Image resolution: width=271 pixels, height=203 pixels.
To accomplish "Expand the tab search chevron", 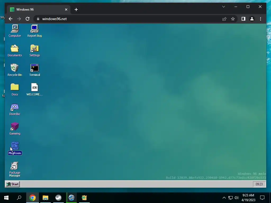I will pyautogui.click(x=223, y=7).
